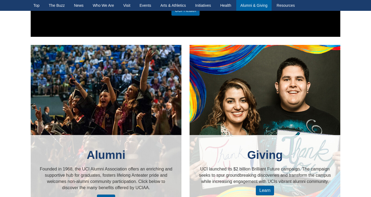This screenshot has width=371, height=197.
Task: Click the Alumni heading
Action: [x=106, y=155]
